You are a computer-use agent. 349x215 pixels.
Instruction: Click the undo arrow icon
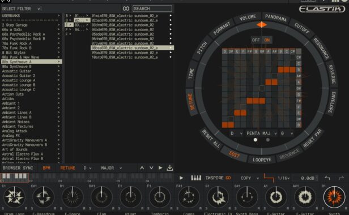[x=327, y=178]
